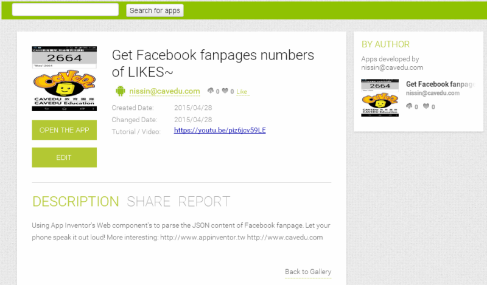Click the download count icon in app details
This screenshot has height=285, width=487.
click(211, 91)
